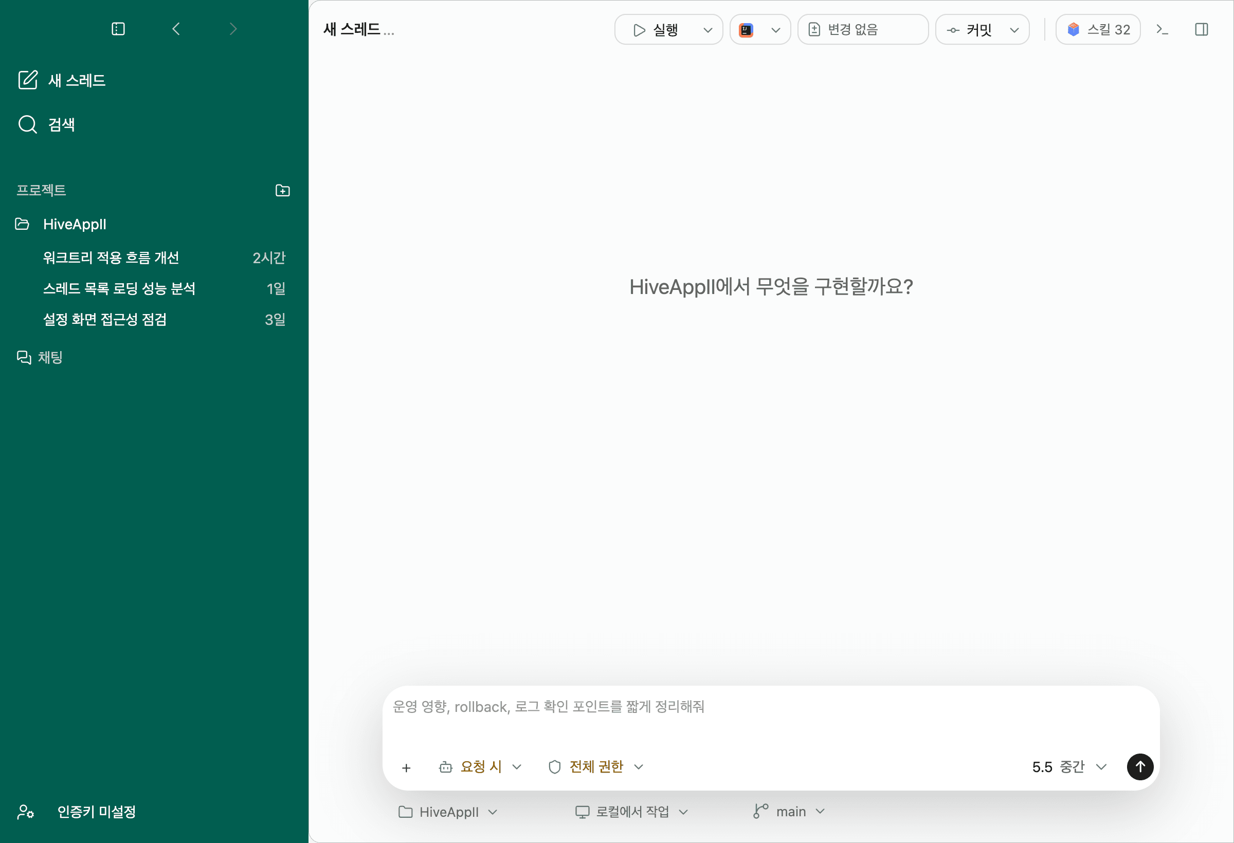Click the compose pencil icon for 새 스레드
This screenshot has height=843, width=1234.
28,80
